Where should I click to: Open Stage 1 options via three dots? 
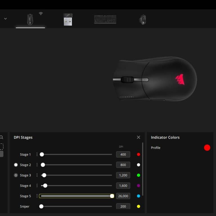point(37,154)
